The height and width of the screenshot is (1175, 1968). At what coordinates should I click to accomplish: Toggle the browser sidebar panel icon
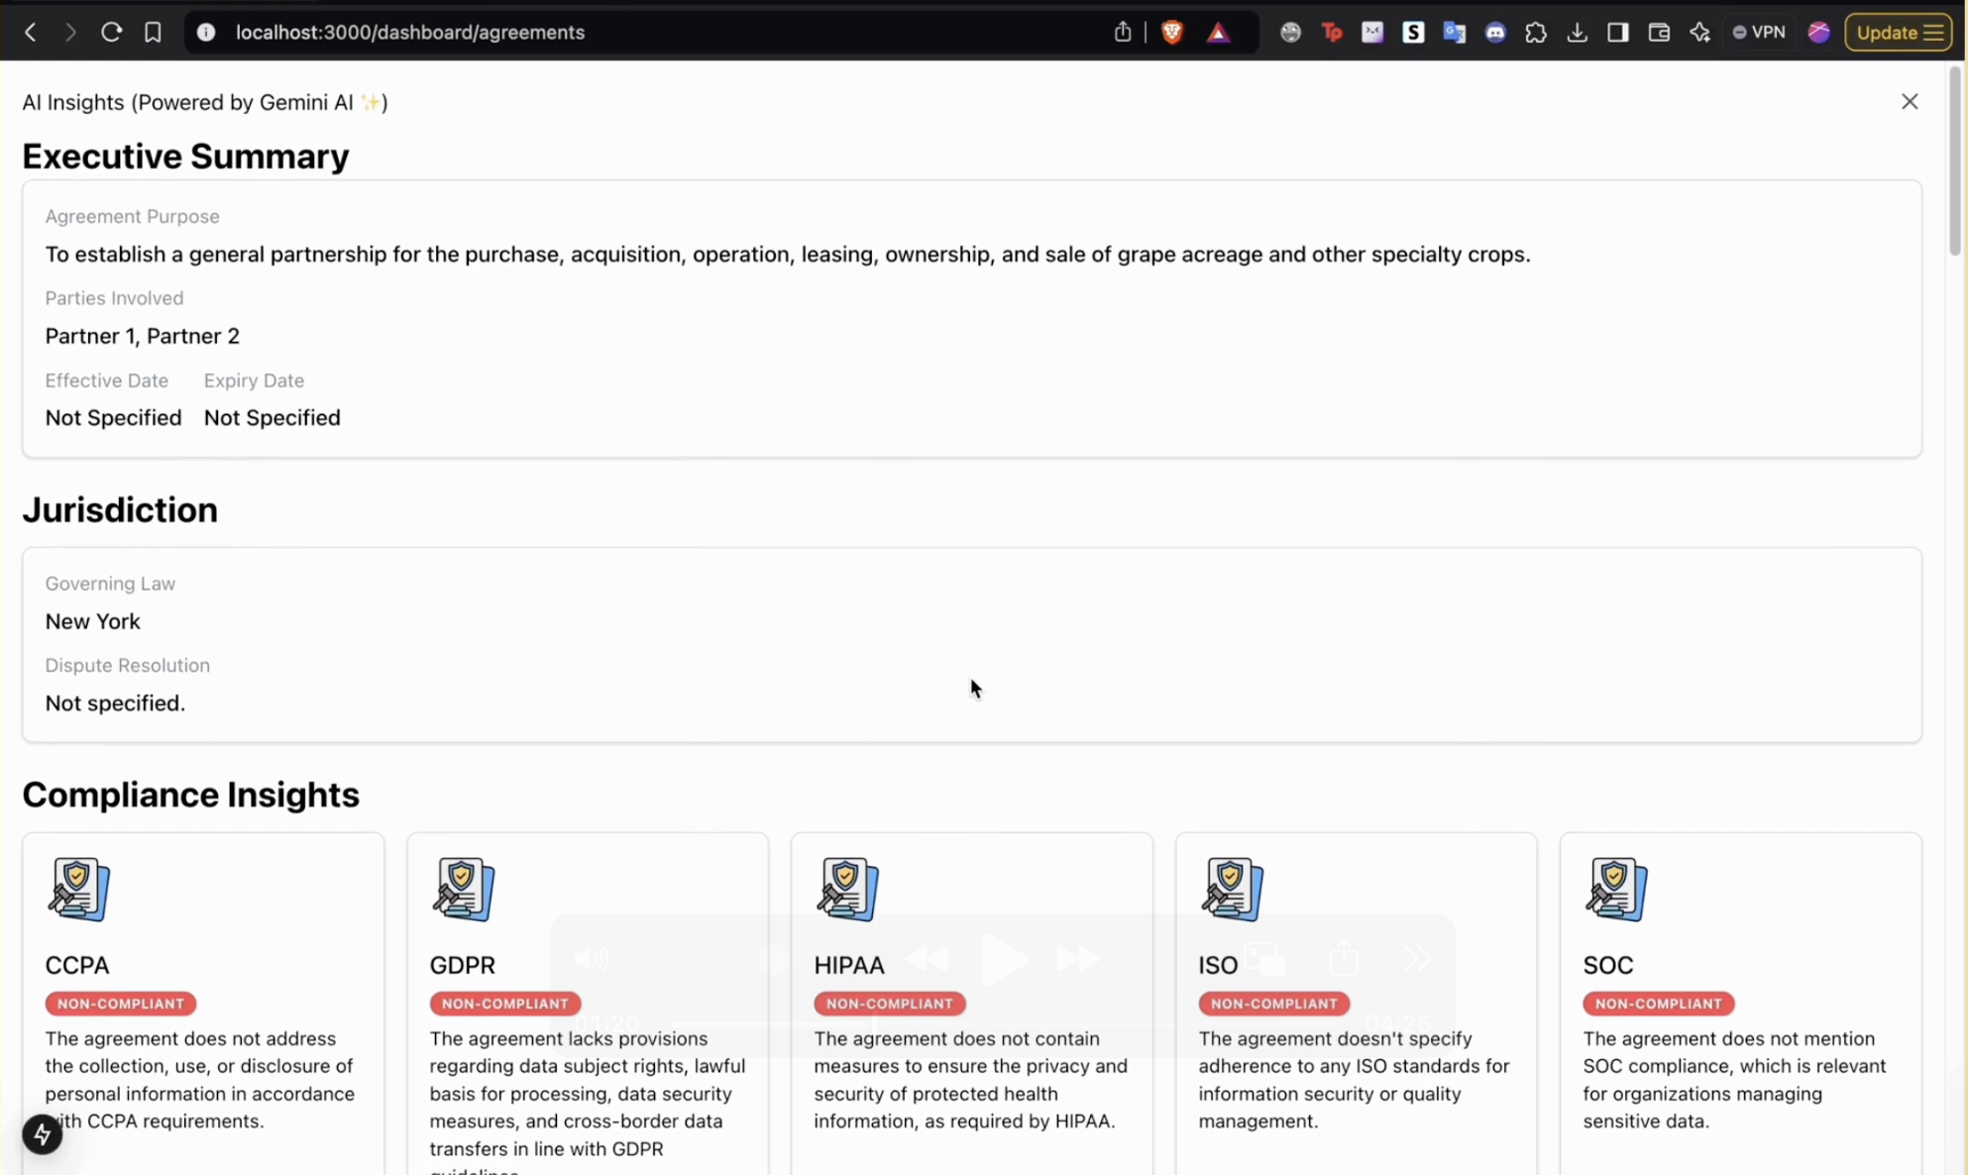click(1617, 33)
